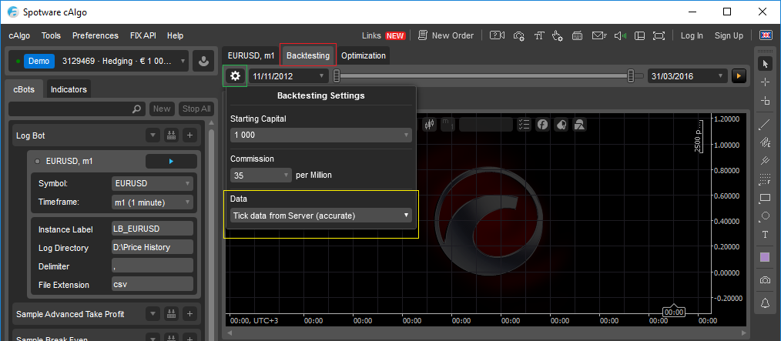
Task: Click the layout panels icon
Action: (x=640, y=35)
